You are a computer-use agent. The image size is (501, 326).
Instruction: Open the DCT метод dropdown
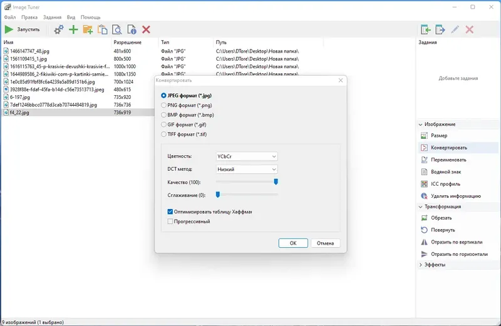click(247, 169)
